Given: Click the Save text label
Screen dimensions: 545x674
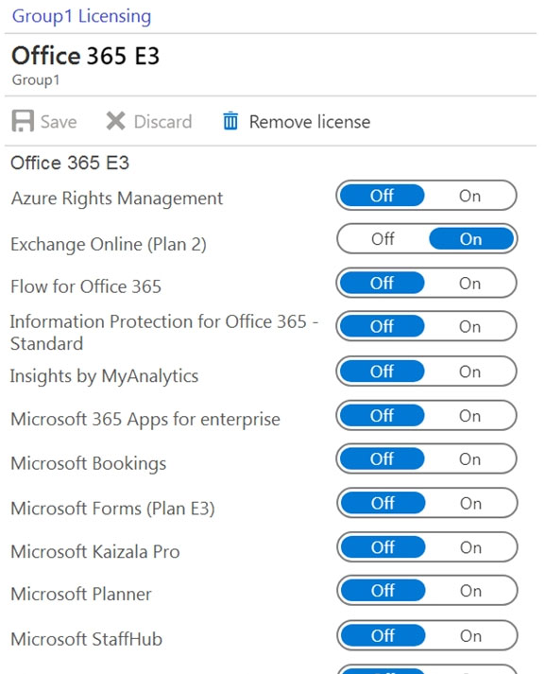Looking at the screenshot, I should pyautogui.click(x=59, y=122).
